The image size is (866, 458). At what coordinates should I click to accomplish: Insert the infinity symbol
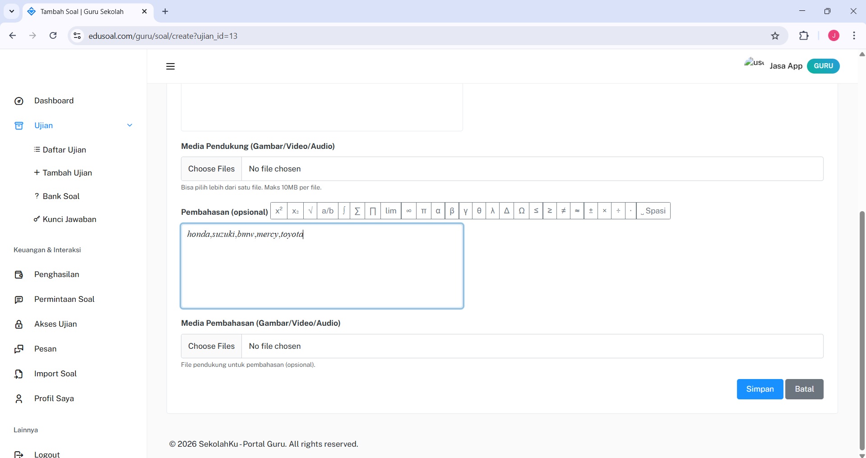click(408, 211)
